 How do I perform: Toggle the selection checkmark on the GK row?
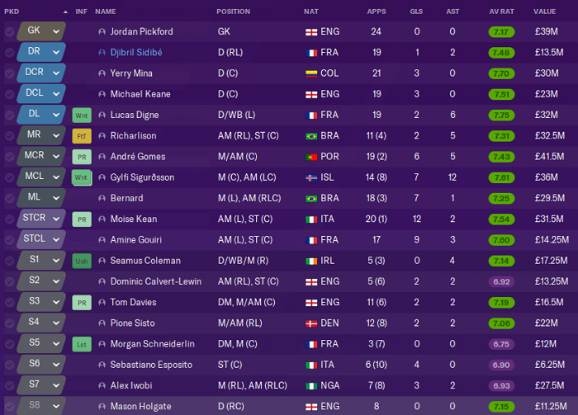coord(10,31)
